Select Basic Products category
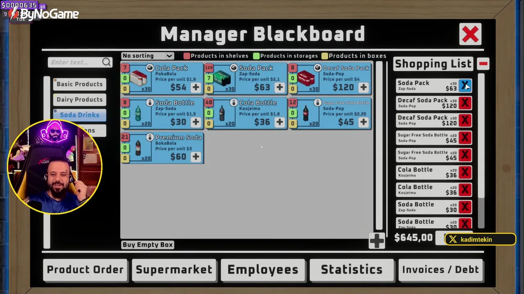This screenshot has height=294, width=524. click(79, 84)
